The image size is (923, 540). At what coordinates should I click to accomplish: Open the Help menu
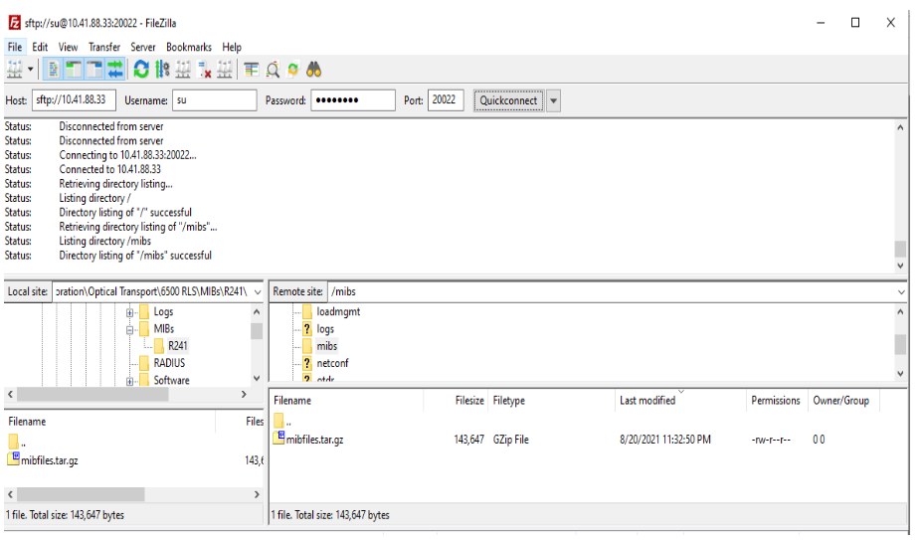coord(232,47)
